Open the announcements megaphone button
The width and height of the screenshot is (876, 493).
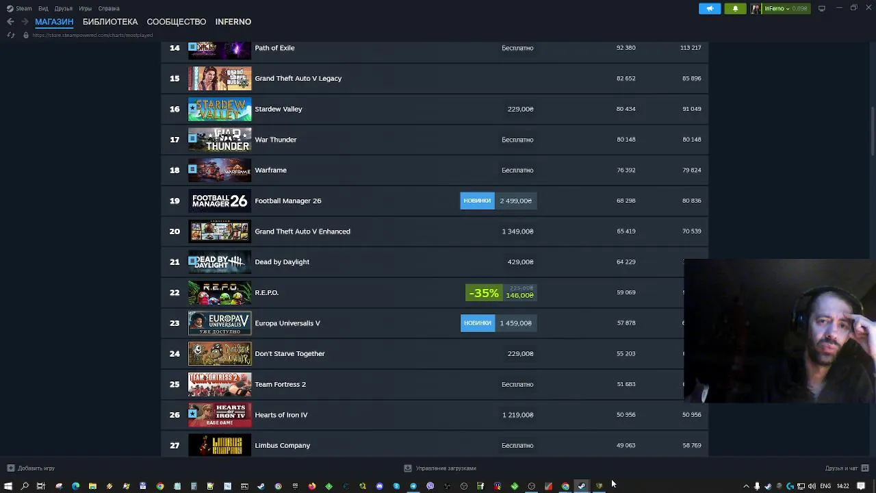pos(710,8)
